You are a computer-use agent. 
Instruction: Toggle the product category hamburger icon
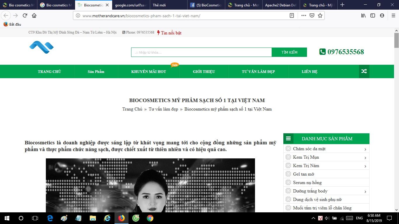tap(288, 139)
